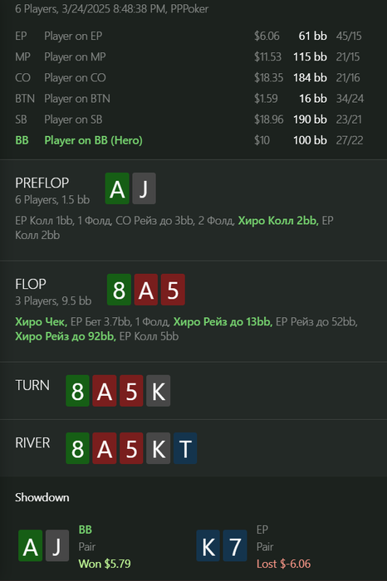The image size is (387, 581).
Task: Select the blue Ten card on the River
Action: [x=185, y=448]
